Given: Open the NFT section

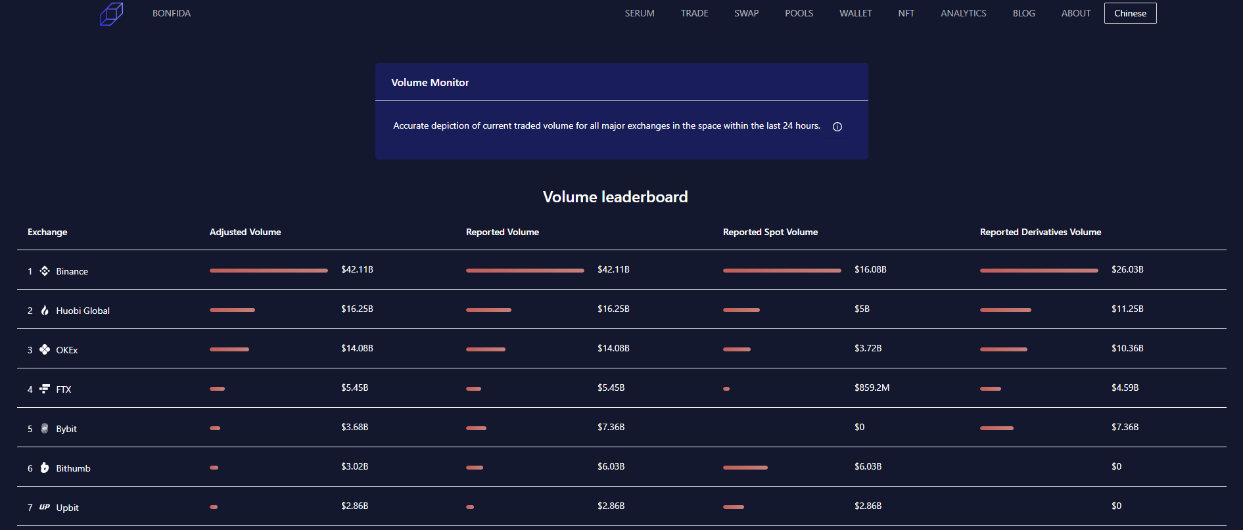Looking at the screenshot, I should 906,13.
